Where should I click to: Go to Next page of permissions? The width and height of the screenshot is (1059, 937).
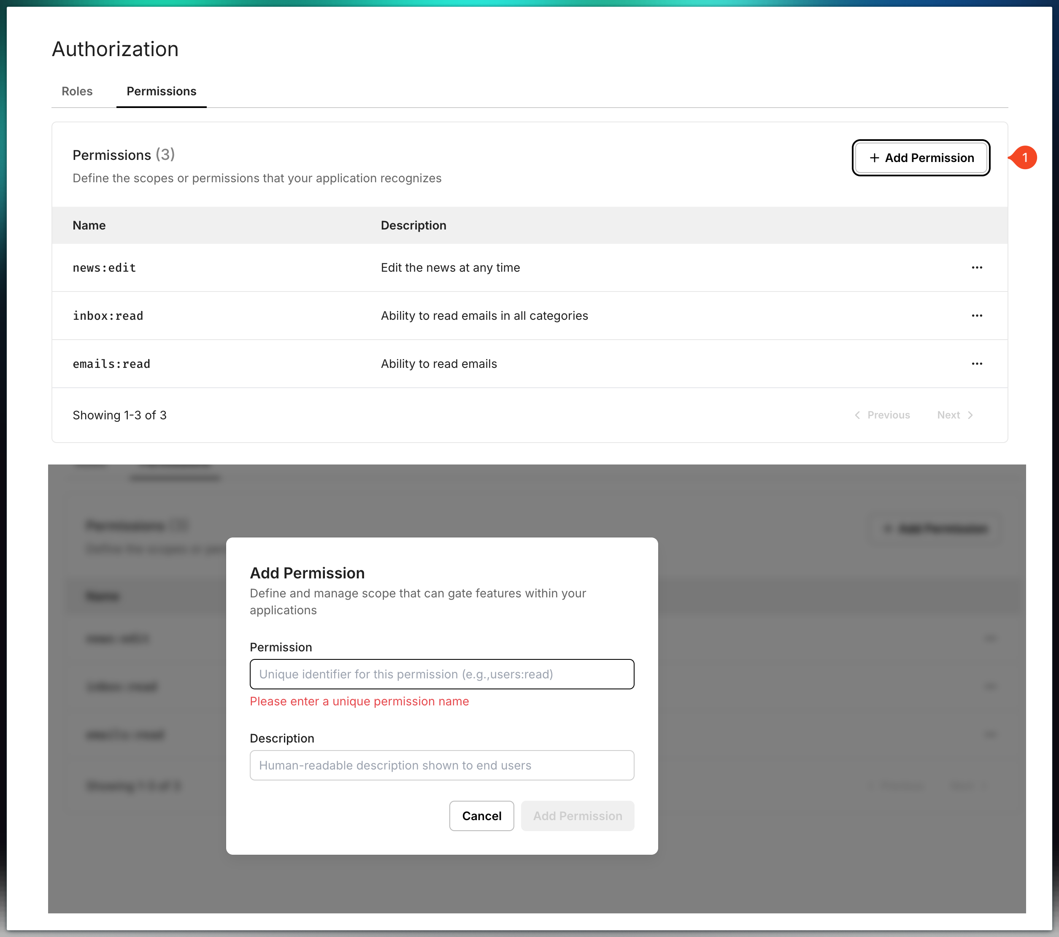[x=948, y=415]
